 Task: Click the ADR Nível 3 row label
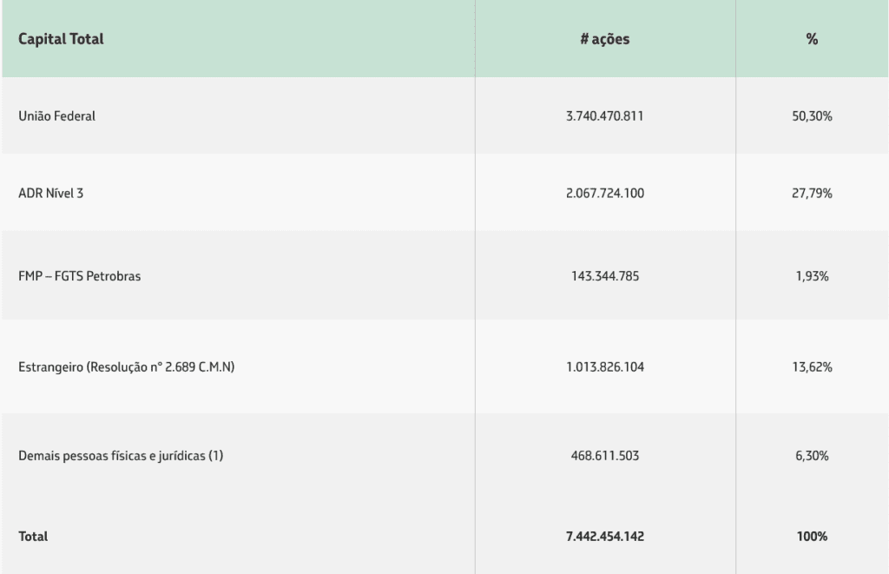(x=50, y=194)
